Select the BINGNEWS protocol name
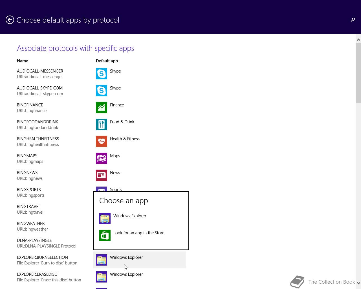 pos(27,173)
